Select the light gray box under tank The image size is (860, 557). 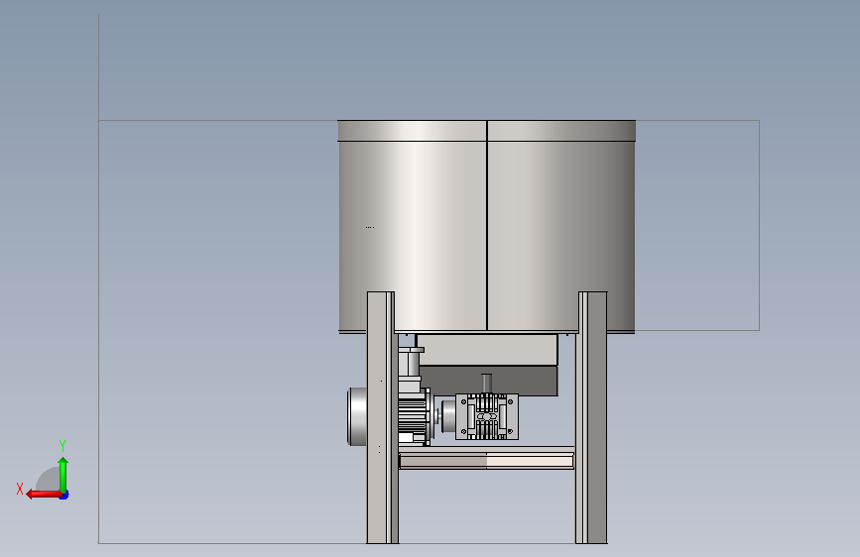[486, 350]
